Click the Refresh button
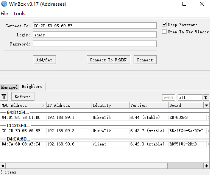Image resolution: width=212 pixels, height=175 pixels. (x=23, y=97)
